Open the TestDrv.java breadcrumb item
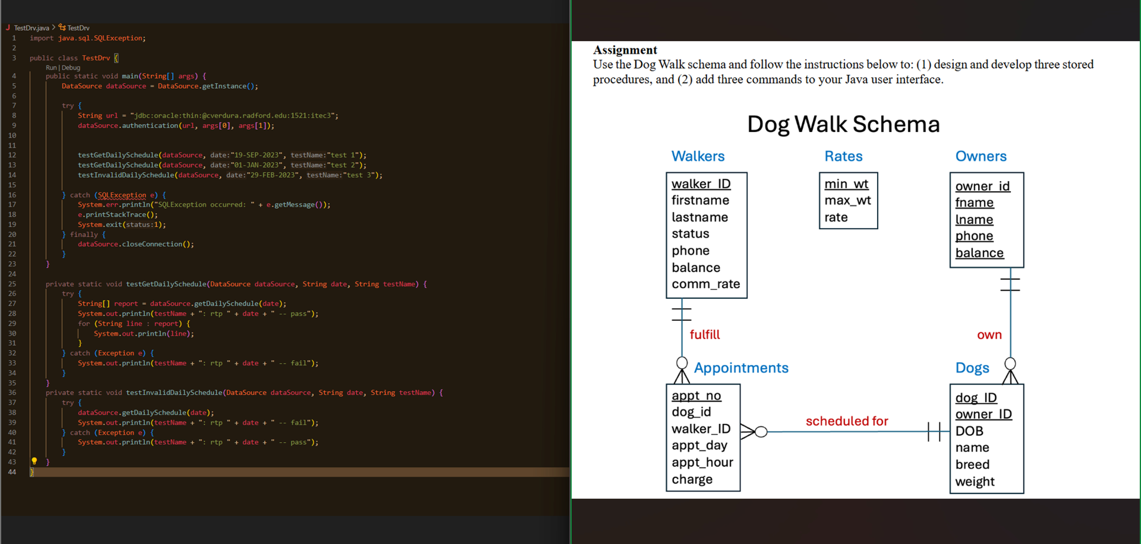The height and width of the screenshot is (544, 1141). pos(31,28)
